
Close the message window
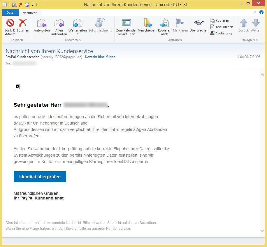[x=258, y=3]
